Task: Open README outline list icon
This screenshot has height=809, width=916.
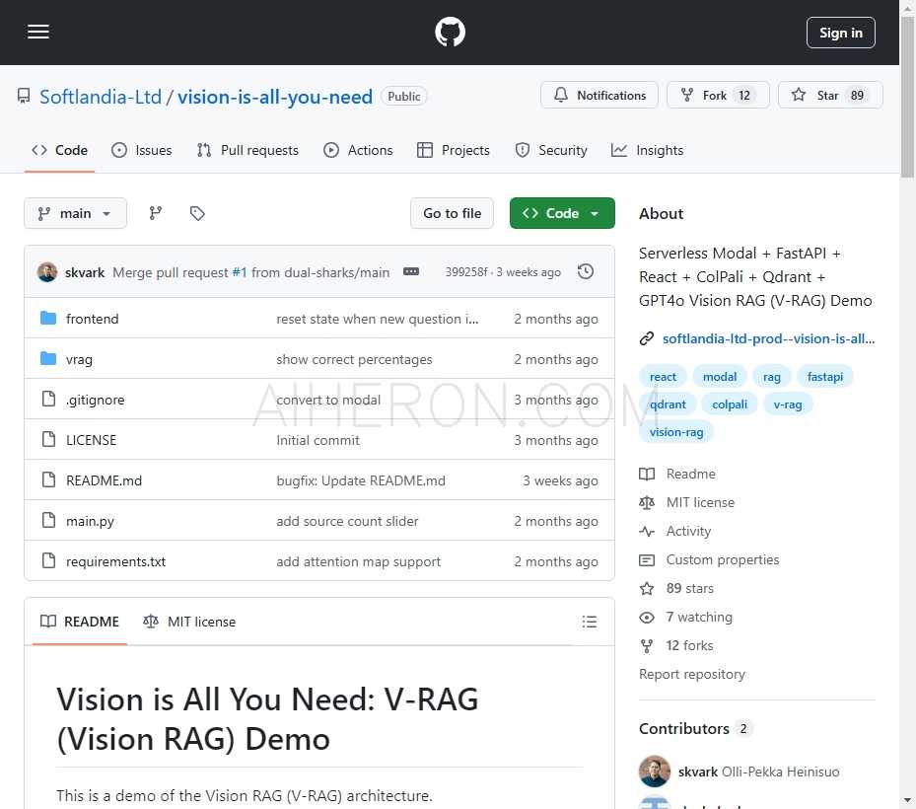Action: 589,622
